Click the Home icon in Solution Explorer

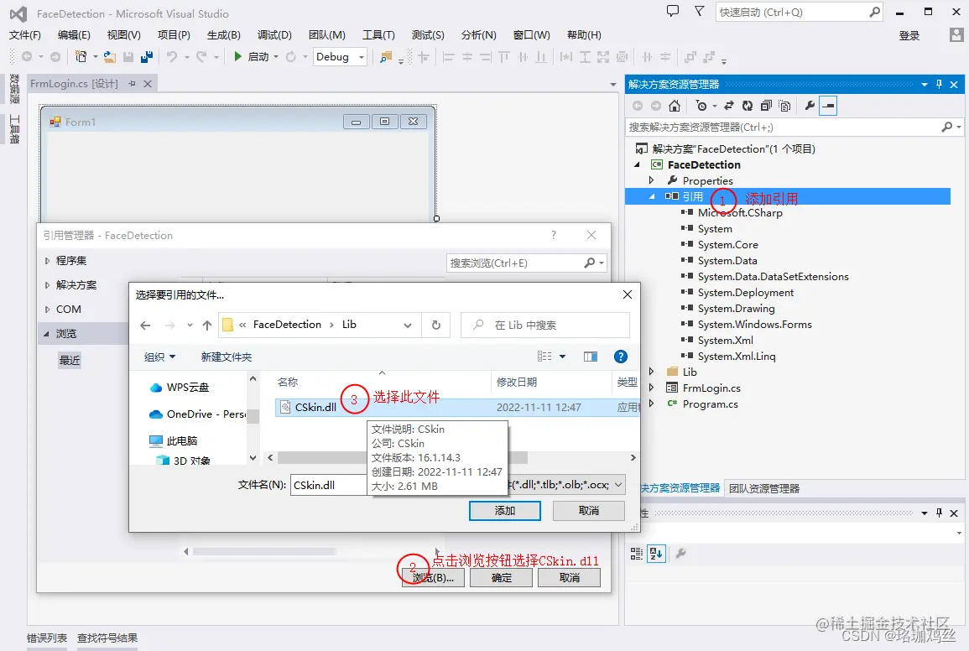[675, 106]
